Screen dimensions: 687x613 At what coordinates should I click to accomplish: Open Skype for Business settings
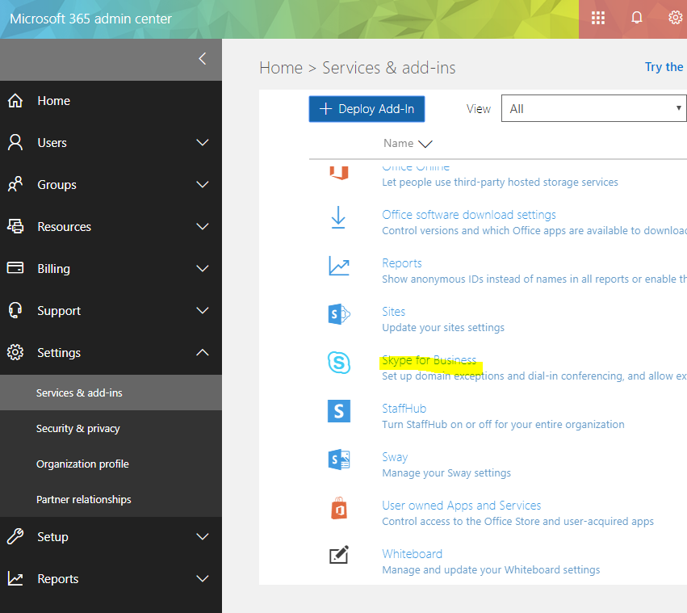(429, 360)
